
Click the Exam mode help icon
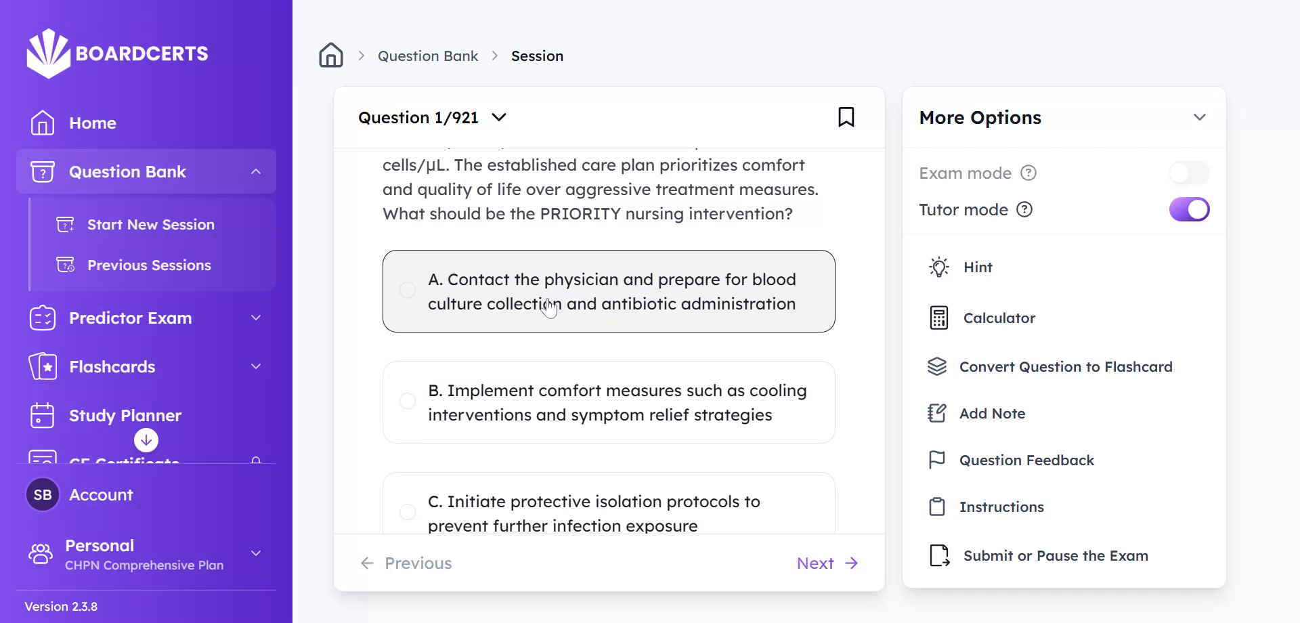1028,173
